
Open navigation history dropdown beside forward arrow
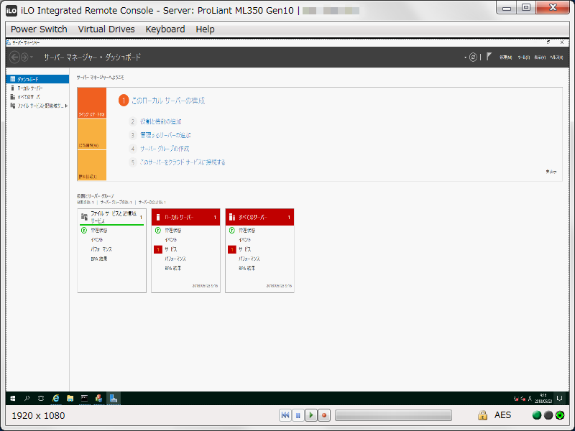pos(32,57)
